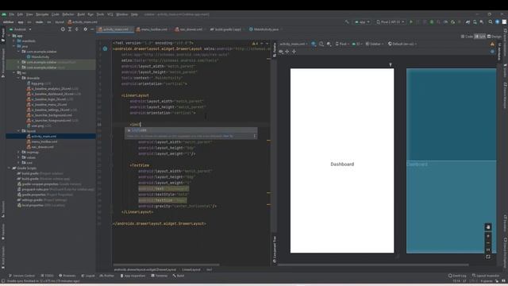The width and height of the screenshot is (508, 286).
Task: Open the Refactor menu
Action: (68, 14)
